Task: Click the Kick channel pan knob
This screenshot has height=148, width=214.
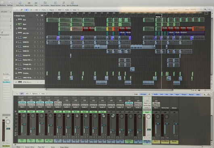Action: [24, 116]
